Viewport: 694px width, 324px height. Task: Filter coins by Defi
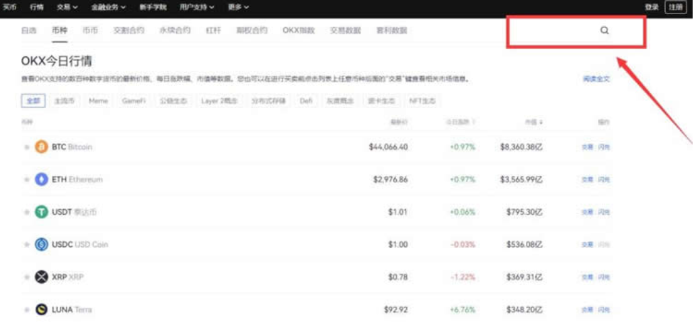coord(306,101)
